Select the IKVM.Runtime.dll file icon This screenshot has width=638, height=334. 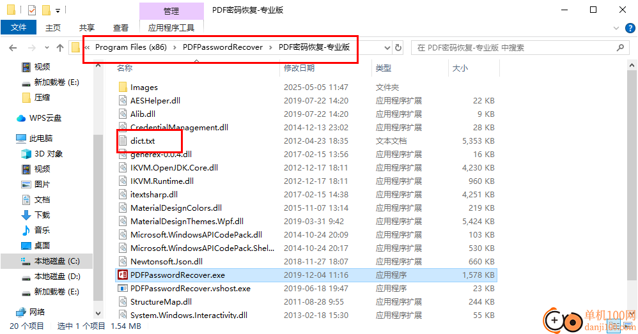[123, 181]
